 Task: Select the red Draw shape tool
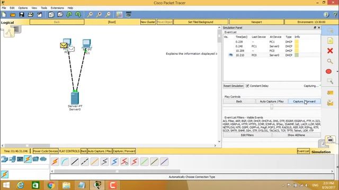pyautogui.click(x=328, y=71)
